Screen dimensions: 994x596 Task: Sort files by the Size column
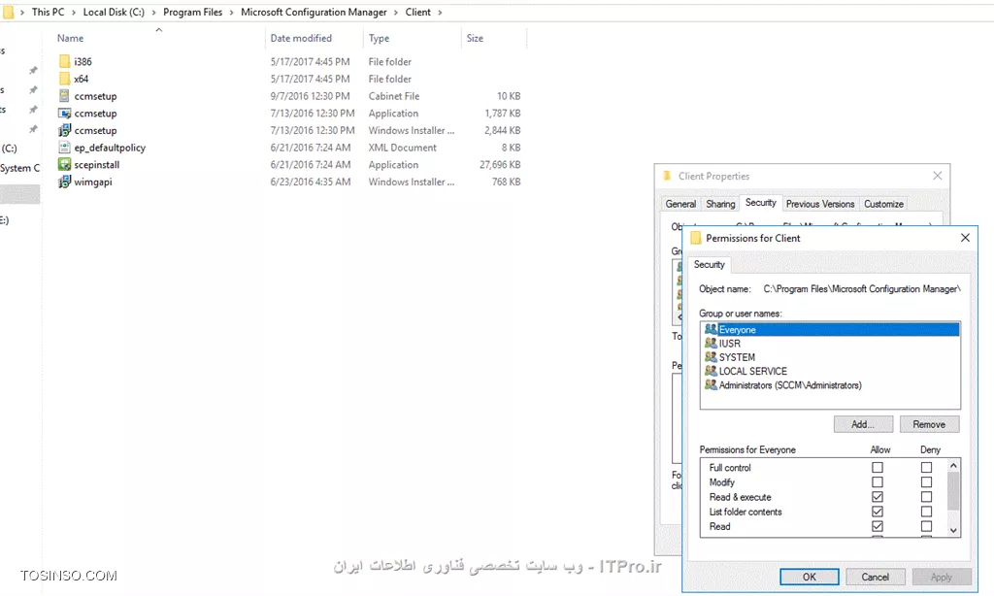click(x=475, y=38)
